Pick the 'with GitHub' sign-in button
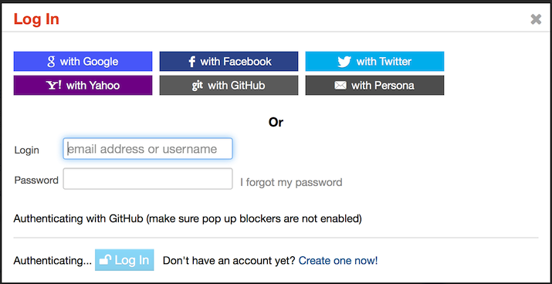The height and width of the screenshot is (284, 552). pos(229,85)
